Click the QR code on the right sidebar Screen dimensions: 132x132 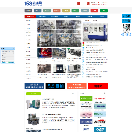pyautogui.click(x=126, y=27)
